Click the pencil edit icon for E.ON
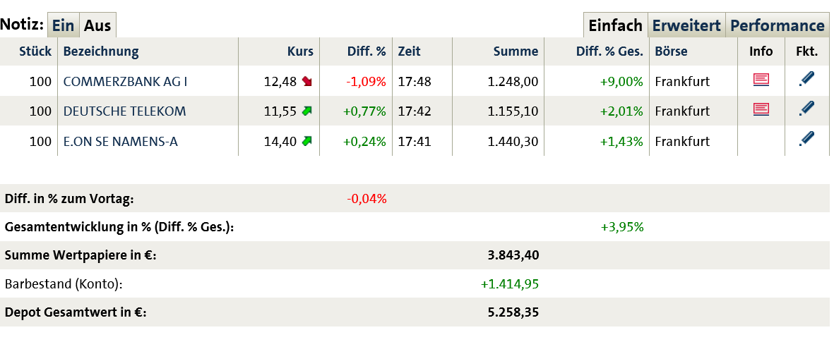834x342 pixels. pos(806,139)
